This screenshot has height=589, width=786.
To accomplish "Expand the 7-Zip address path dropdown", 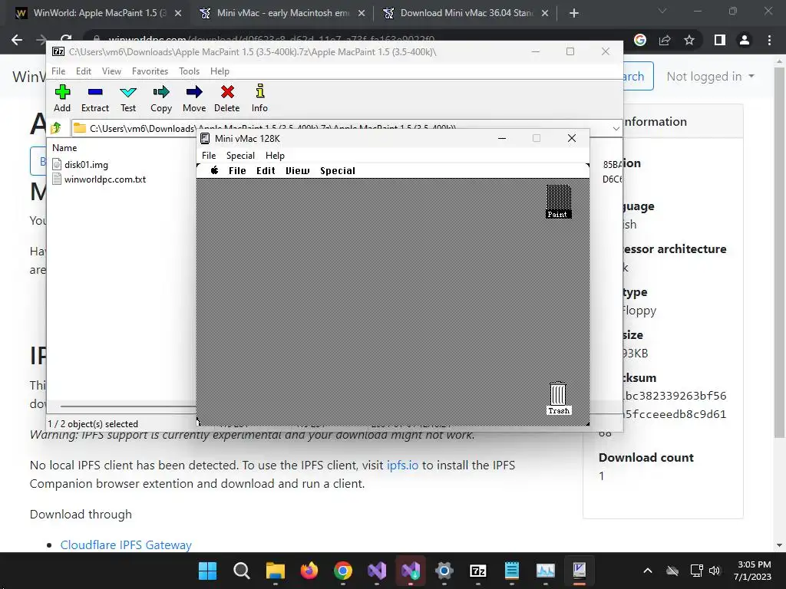I will 616,128.
